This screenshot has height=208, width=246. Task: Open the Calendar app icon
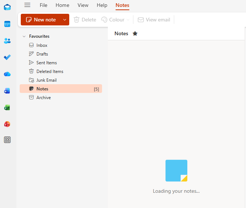click(7, 24)
